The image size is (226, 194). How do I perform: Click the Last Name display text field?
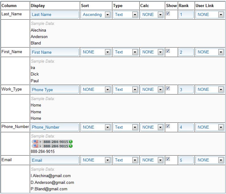(x=55, y=14)
